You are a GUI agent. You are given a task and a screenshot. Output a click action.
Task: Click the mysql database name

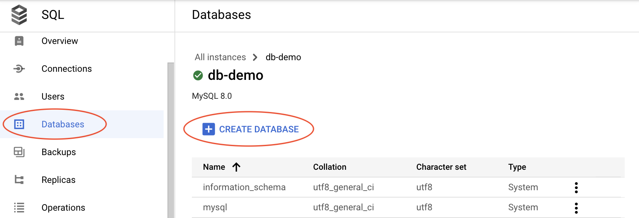tap(215, 207)
